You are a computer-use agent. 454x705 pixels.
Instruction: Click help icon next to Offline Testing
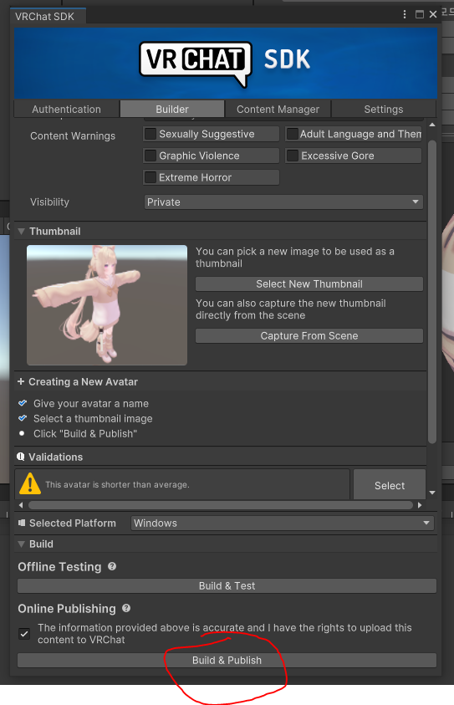click(x=112, y=566)
